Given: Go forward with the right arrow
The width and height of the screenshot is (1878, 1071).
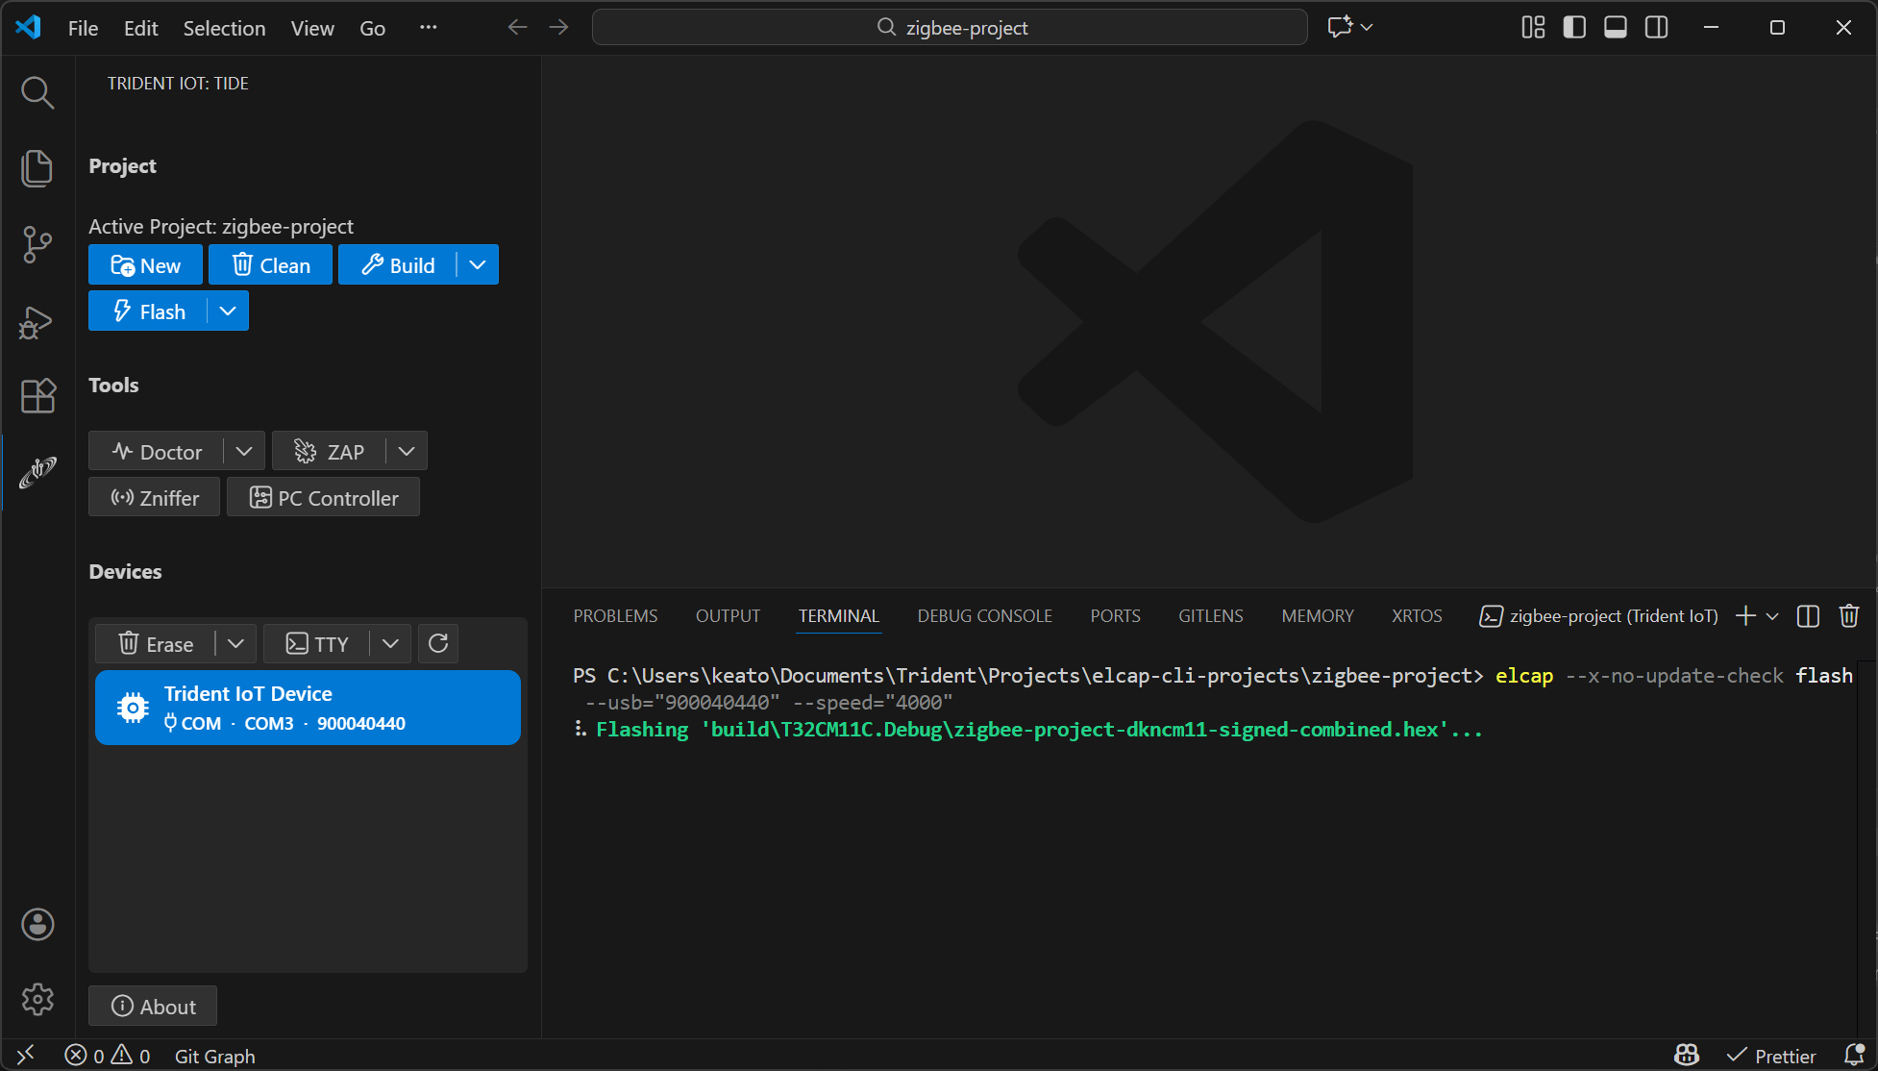Looking at the screenshot, I should point(558,28).
